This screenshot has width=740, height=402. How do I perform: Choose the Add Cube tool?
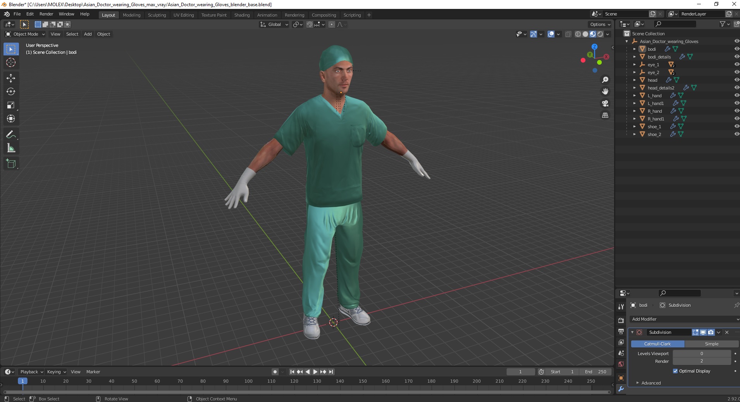pos(11,164)
